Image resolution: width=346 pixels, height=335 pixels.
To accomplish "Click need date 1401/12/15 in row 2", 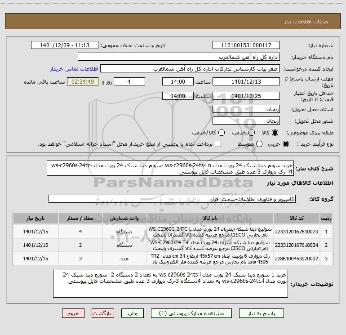I will coord(35,245).
